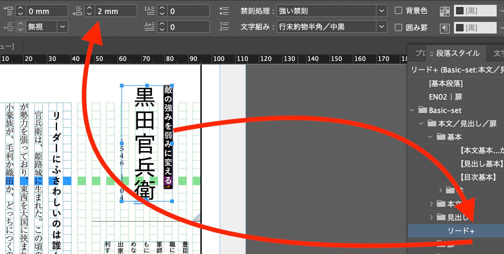Click the paragraph border pilcrow icon
Image resolution: width=504 pixels, height=254 pixels.
point(445,28)
